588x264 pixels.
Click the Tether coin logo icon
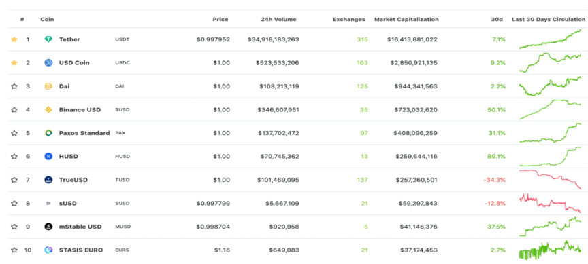[48, 39]
